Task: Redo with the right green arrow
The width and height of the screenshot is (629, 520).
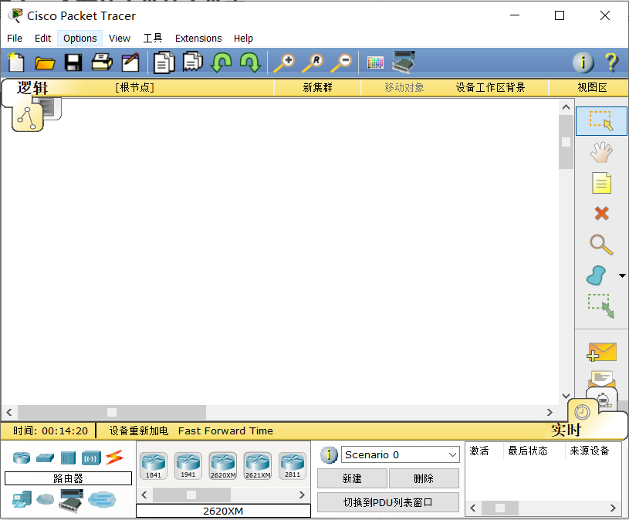Action: [x=250, y=62]
